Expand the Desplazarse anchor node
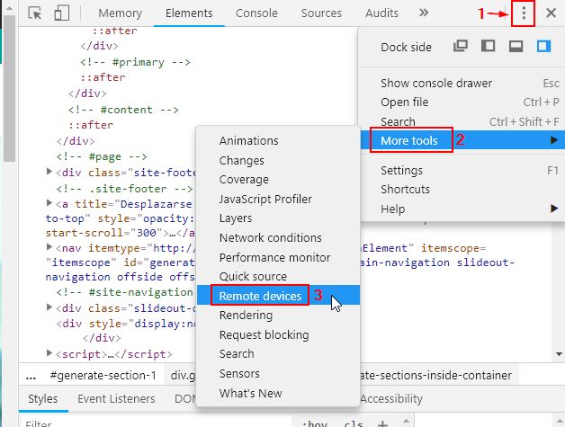 tap(49, 203)
